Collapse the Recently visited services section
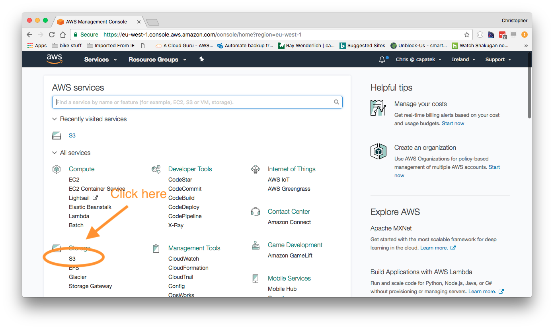Viewport: 554px width, 329px height. pyautogui.click(x=55, y=119)
